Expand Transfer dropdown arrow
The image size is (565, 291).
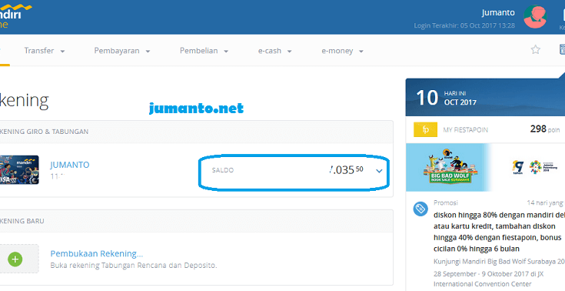(x=63, y=52)
